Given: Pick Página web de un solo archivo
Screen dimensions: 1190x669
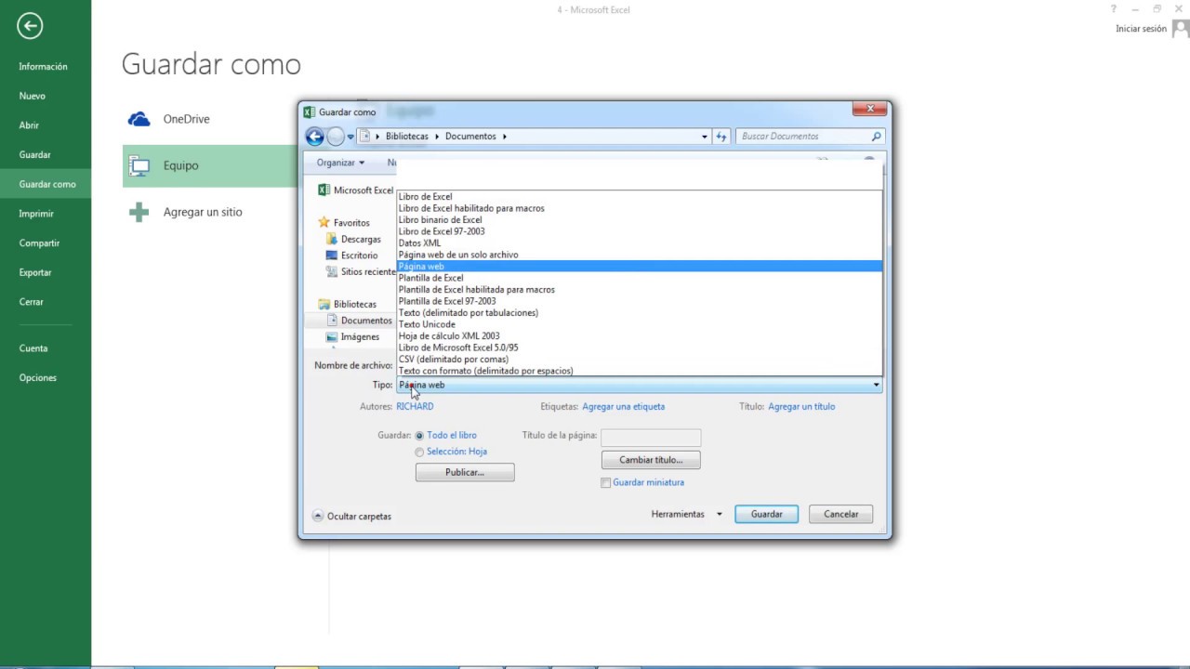Looking at the screenshot, I should click(640, 255).
